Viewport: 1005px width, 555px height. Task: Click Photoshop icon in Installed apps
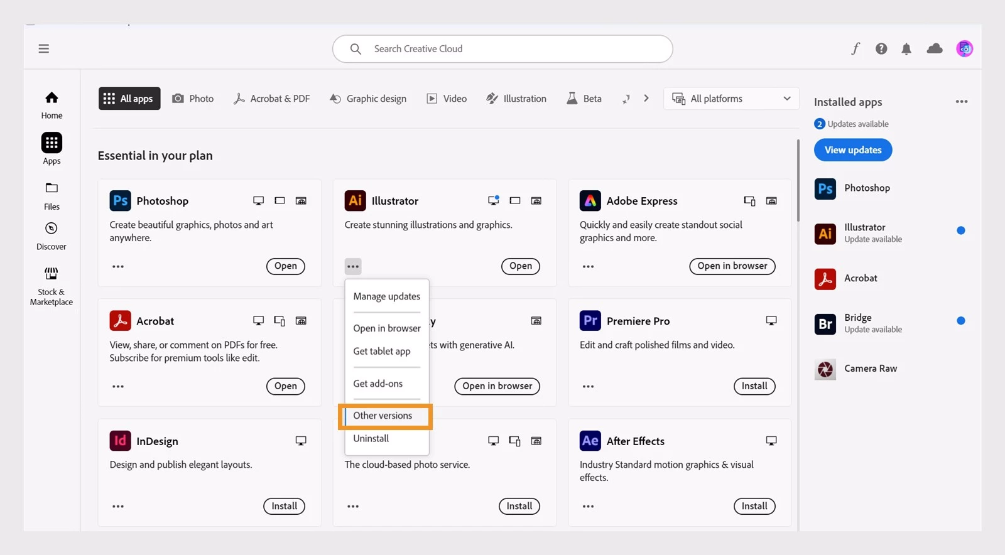tap(825, 188)
